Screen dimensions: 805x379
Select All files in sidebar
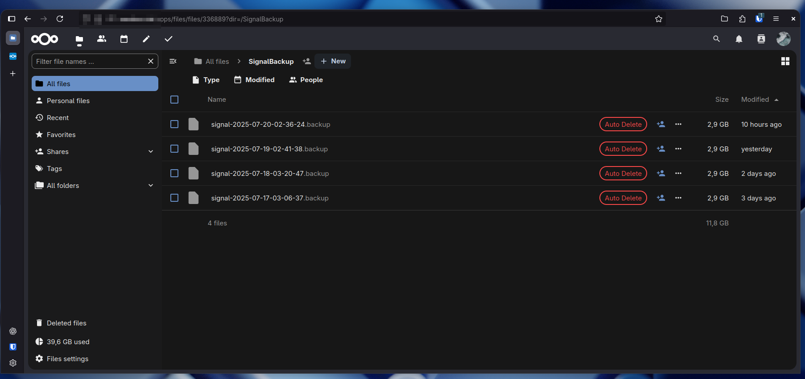tap(95, 83)
